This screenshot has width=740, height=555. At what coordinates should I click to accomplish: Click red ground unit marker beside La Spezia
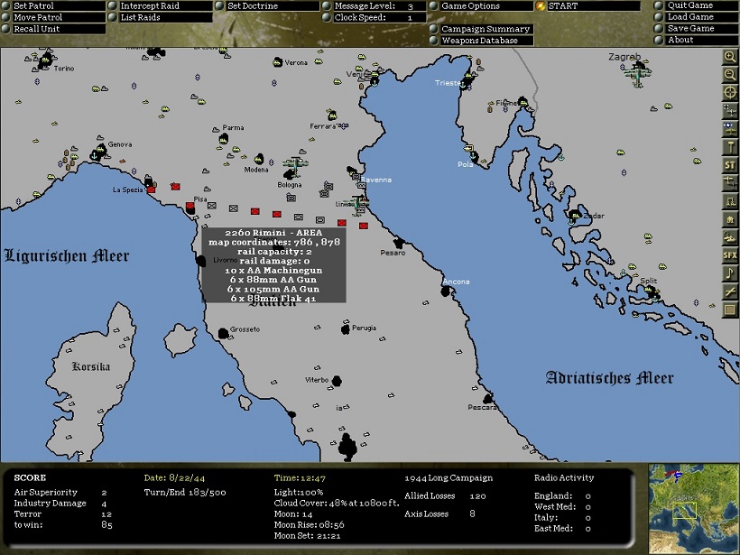[151, 190]
